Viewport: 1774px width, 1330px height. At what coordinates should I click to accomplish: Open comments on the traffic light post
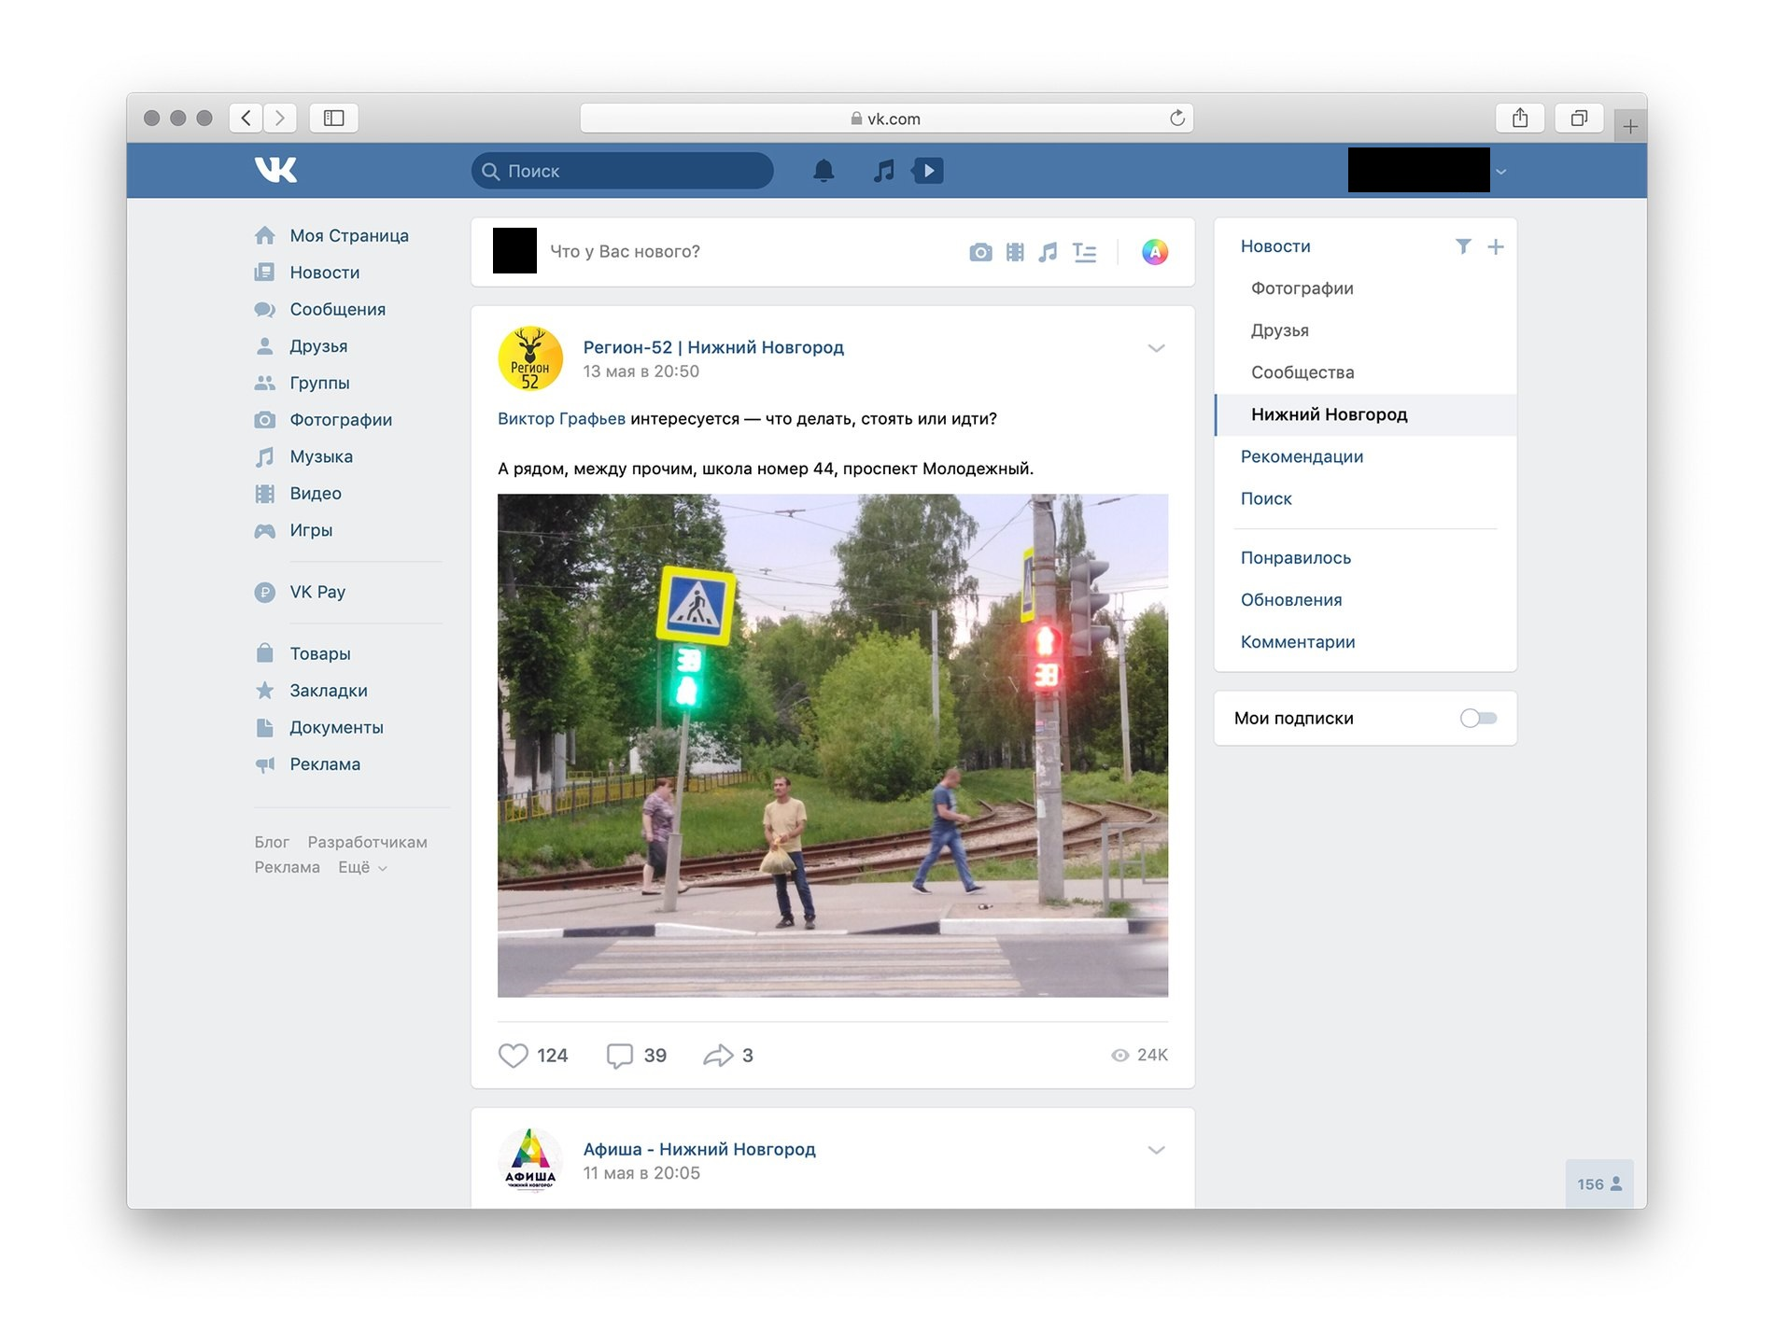[x=620, y=1056]
